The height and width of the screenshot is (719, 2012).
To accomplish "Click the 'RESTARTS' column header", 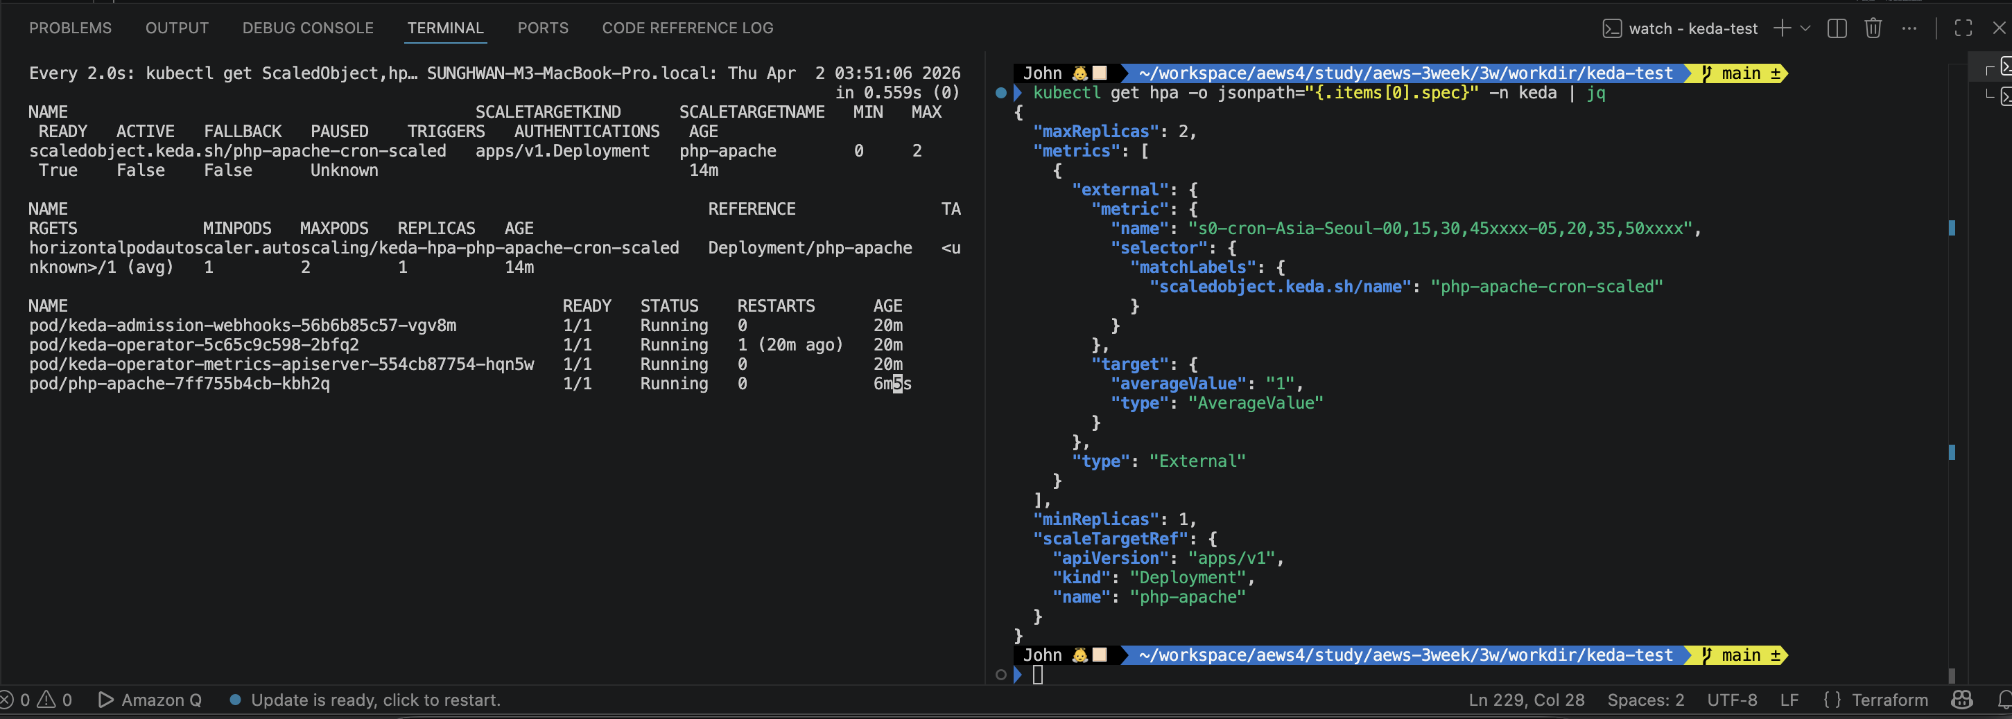I will (776, 306).
